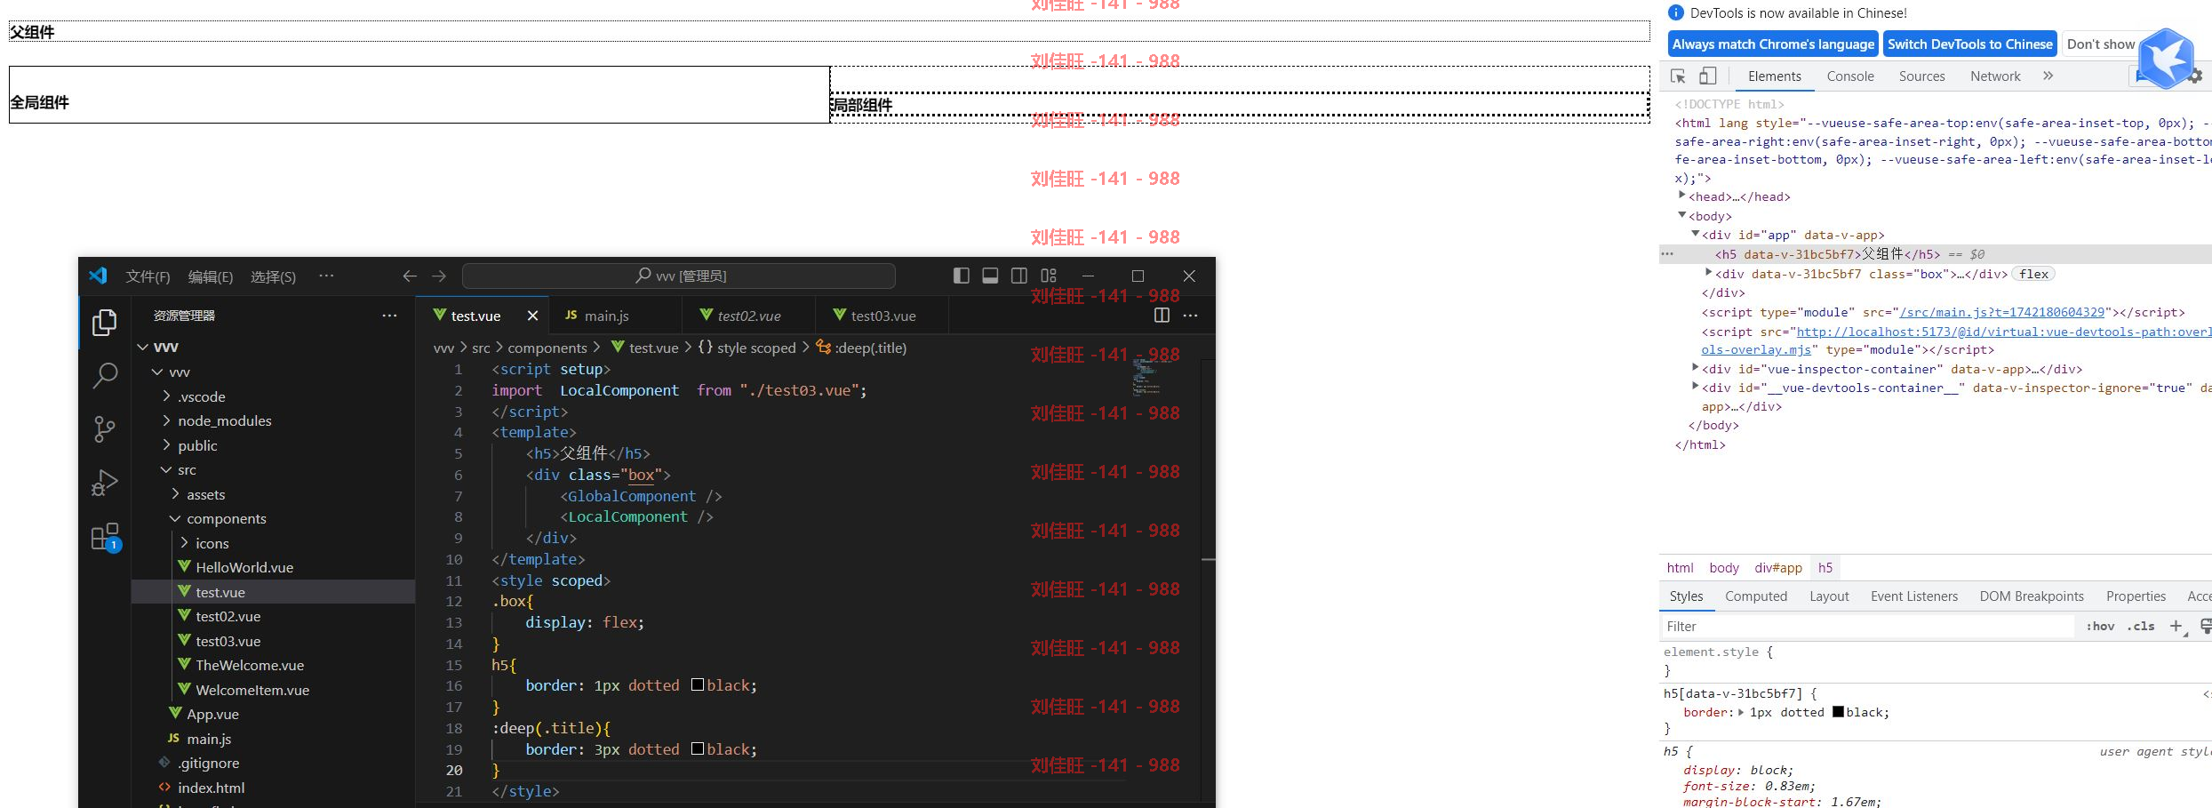Expand the __vue-devtools-container__ div

tap(1695, 386)
